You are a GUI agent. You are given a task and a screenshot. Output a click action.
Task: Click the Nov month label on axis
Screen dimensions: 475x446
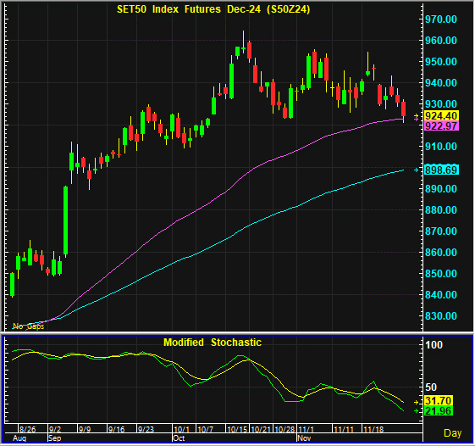point(304,438)
